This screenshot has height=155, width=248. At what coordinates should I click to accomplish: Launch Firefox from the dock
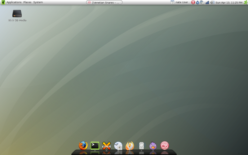(83, 145)
